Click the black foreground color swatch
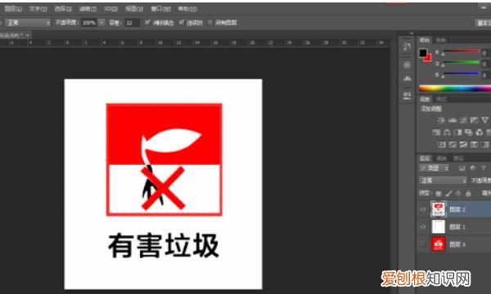This screenshot has width=491, height=294. pyautogui.click(x=423, y=53)
